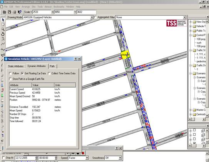Uncheck the checked layer in layers panel
209x162 pixels.
[194, 143]
